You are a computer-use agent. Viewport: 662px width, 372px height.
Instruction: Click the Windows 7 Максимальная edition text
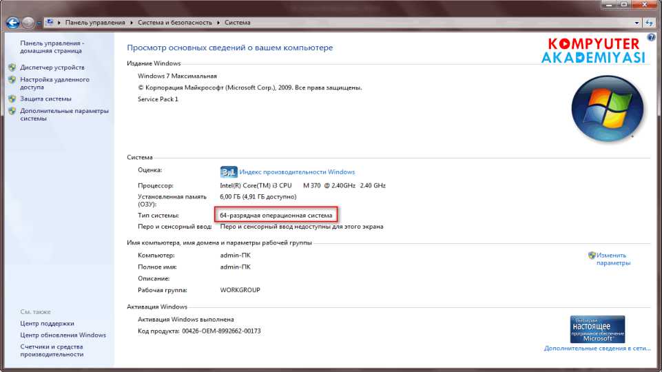click(x=177, y=76)
